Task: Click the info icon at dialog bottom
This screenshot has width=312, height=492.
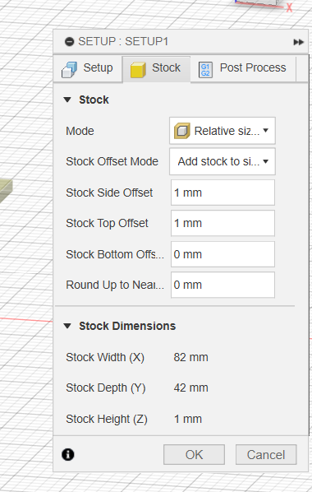Action: (x=68, y=454)
